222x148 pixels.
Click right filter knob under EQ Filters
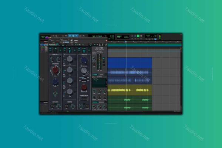click(73, 106)
